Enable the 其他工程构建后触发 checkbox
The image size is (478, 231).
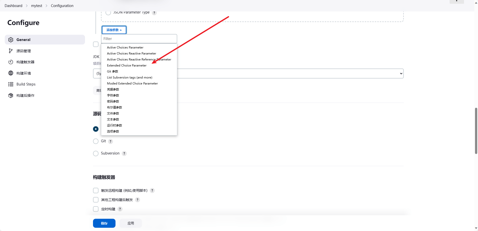[x=95, y=199]
